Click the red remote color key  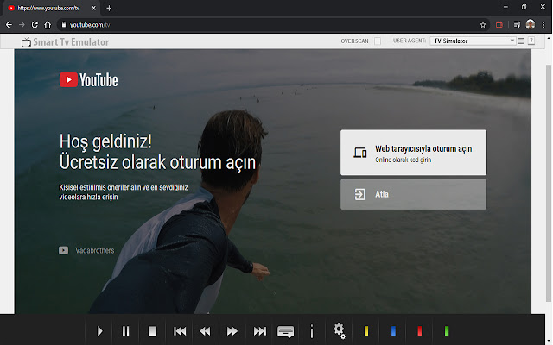419,331
